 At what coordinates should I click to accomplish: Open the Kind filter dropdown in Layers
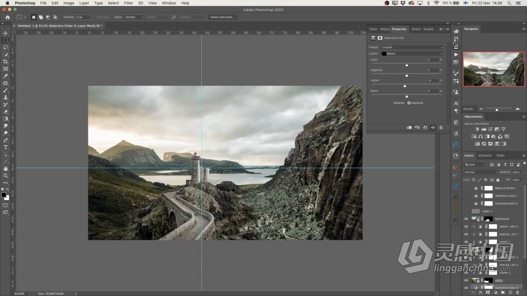coord(475,164)
